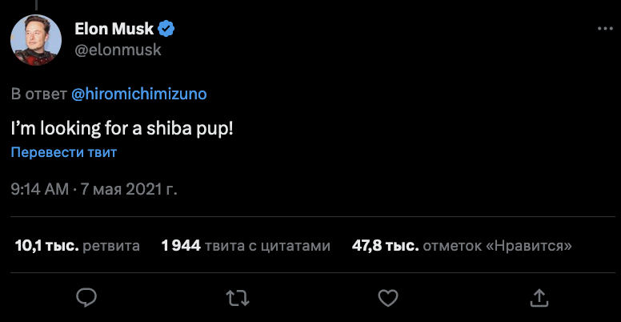
Task: View the 10,1 тыс. ретвита list
Action: pos(78,246)
